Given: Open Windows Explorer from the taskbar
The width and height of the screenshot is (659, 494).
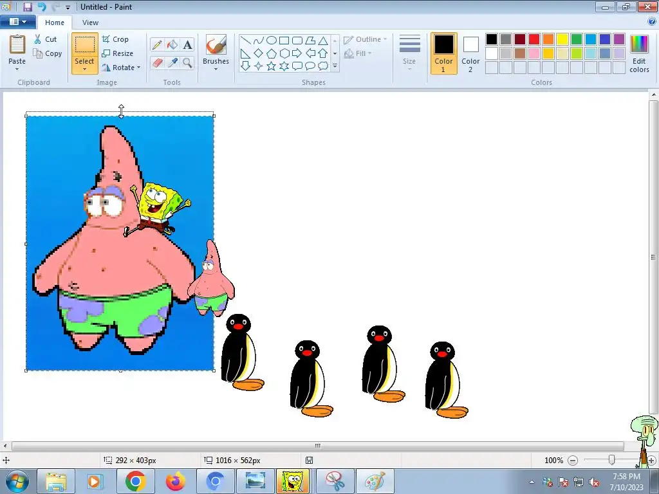Looking at the screenshot, I should click(x=56, y=481).
